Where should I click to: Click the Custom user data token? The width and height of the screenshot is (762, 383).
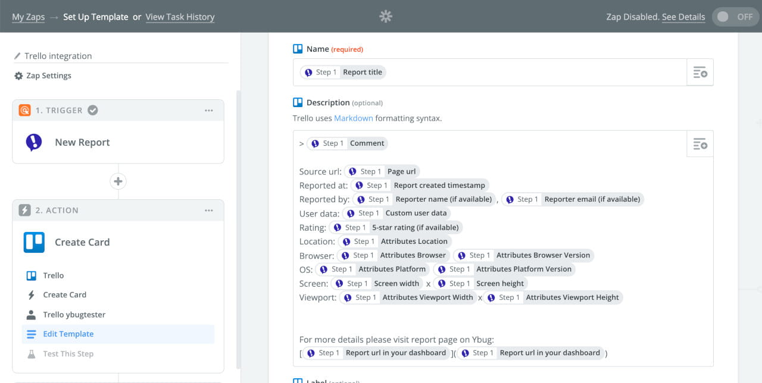coord(396,213)
